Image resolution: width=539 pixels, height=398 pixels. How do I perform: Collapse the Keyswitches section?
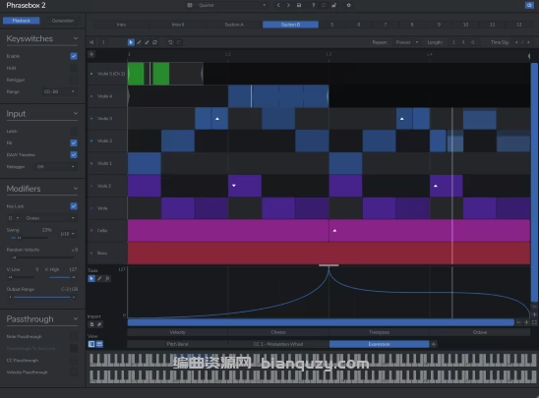click(x=76, y=38)
